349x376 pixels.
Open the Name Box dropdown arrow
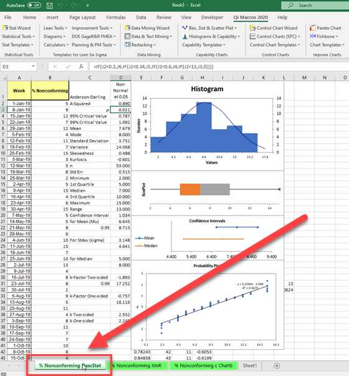point(33,66)
